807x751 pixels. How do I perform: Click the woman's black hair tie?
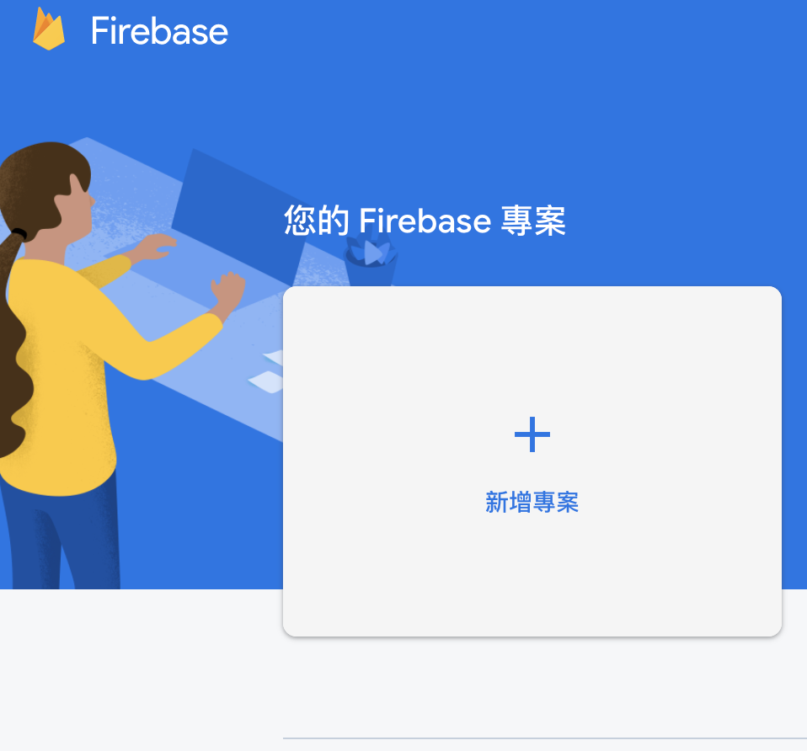tap(19, 234)
